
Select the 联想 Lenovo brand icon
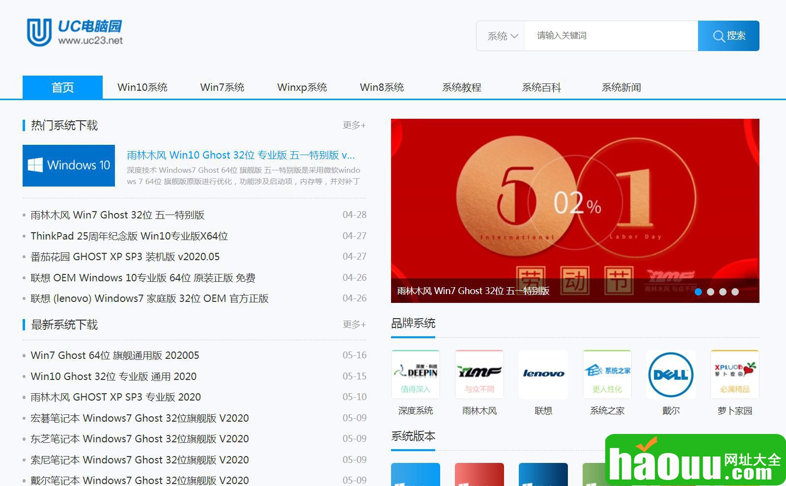click(x=543, y=374)
